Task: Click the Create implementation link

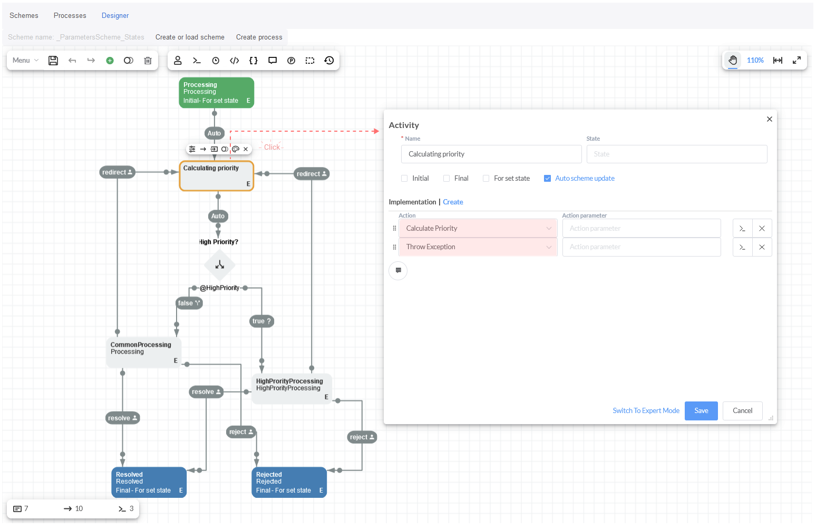Action: coord(453,202)
